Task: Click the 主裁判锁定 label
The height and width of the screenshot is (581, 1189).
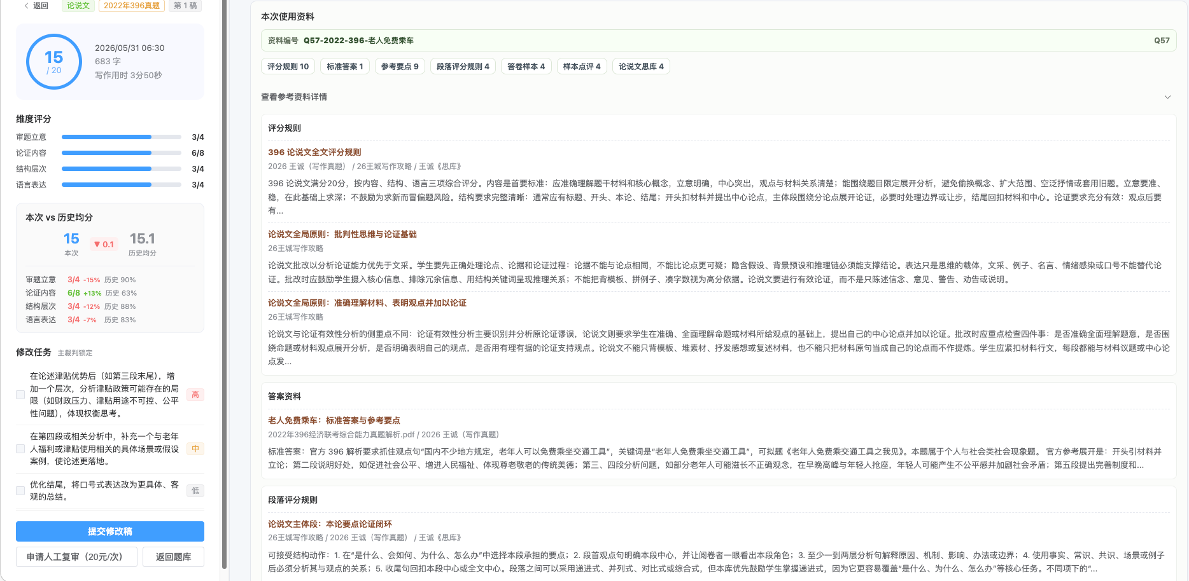Action: tap(75, 353)
